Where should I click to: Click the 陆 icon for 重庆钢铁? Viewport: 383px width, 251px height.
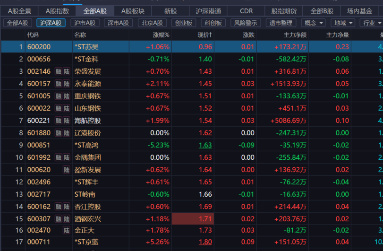coord(67,96)
